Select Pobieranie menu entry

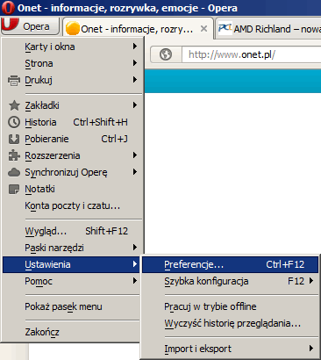tap(72, 139)
